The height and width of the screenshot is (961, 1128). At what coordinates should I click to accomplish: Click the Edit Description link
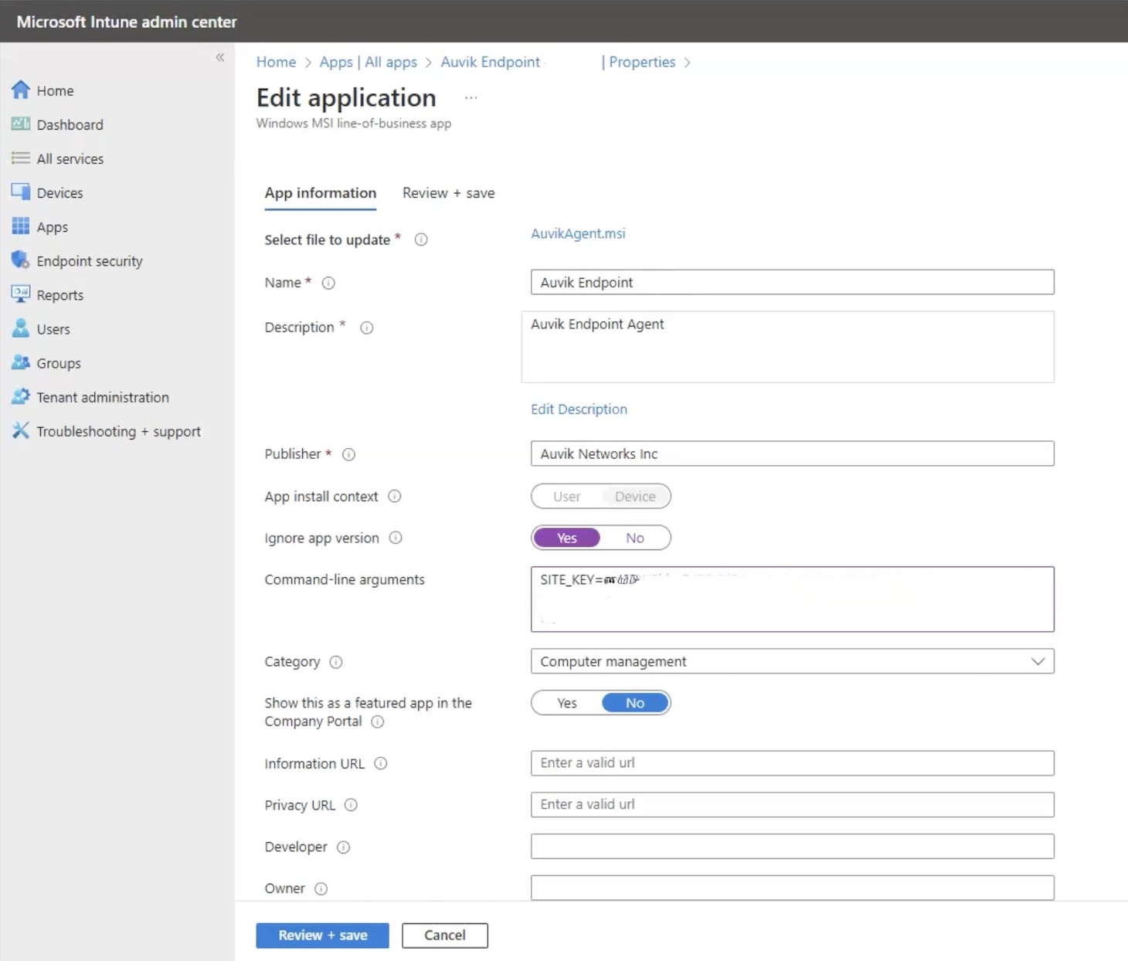(579, 409)
